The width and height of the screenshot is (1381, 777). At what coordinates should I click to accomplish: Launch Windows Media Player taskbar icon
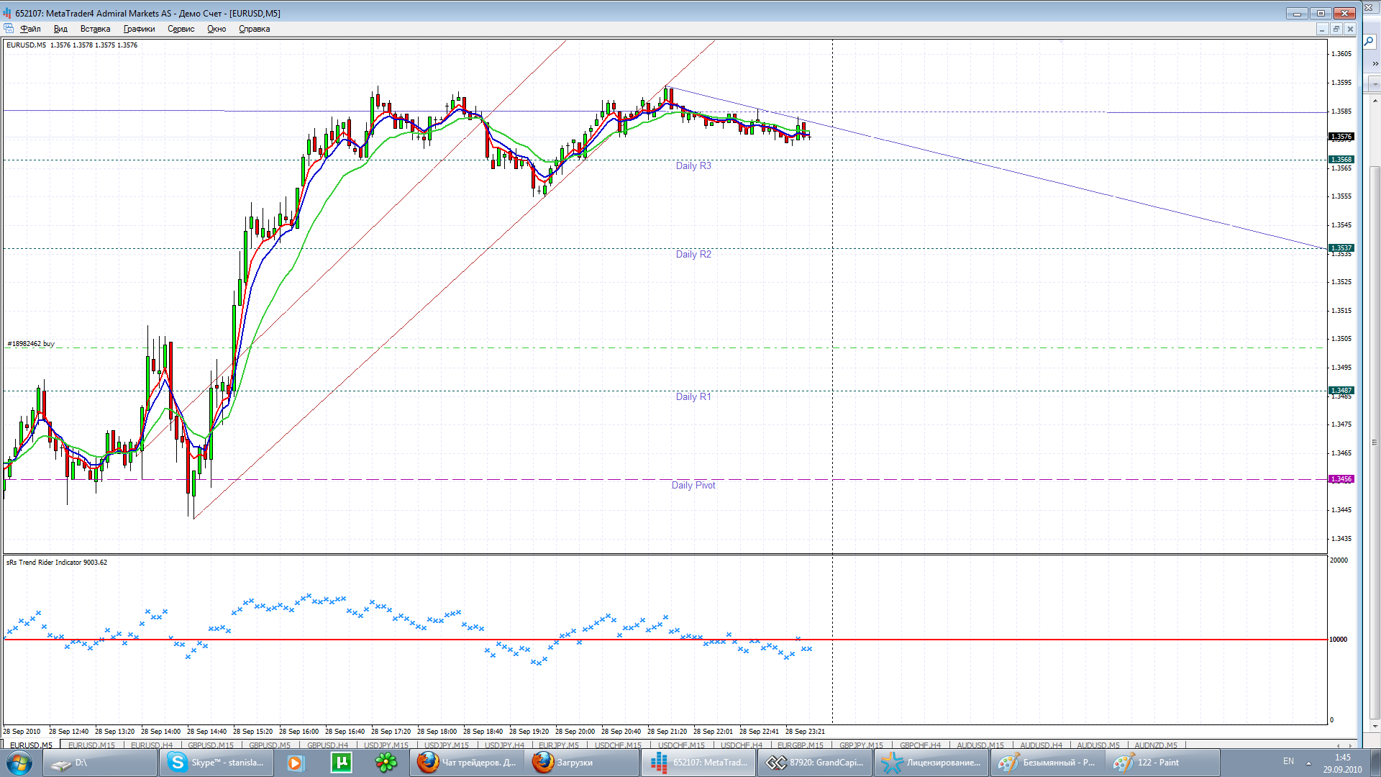pos(295,763)
